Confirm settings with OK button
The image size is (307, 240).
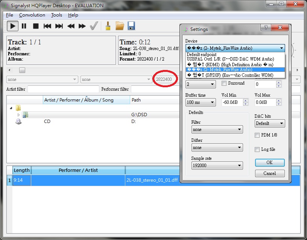point(270,163)
